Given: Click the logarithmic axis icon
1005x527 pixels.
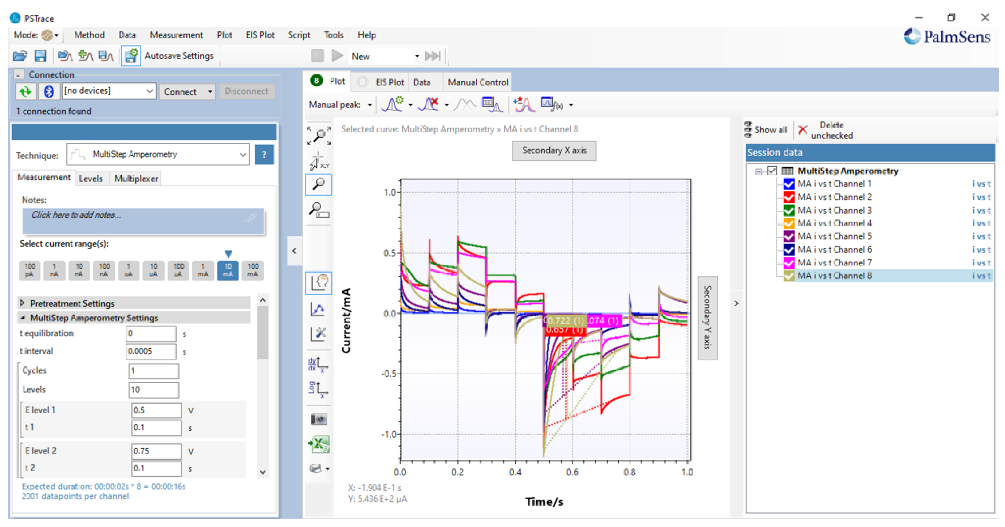Looking at the screenshot, I should [x=318, y=389].
